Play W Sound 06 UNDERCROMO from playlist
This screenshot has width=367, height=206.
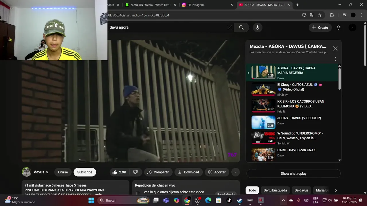[x=292, y=138]
